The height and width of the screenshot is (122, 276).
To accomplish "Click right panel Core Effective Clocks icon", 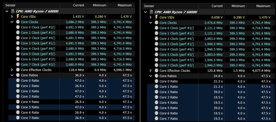I will click(157, 71).
